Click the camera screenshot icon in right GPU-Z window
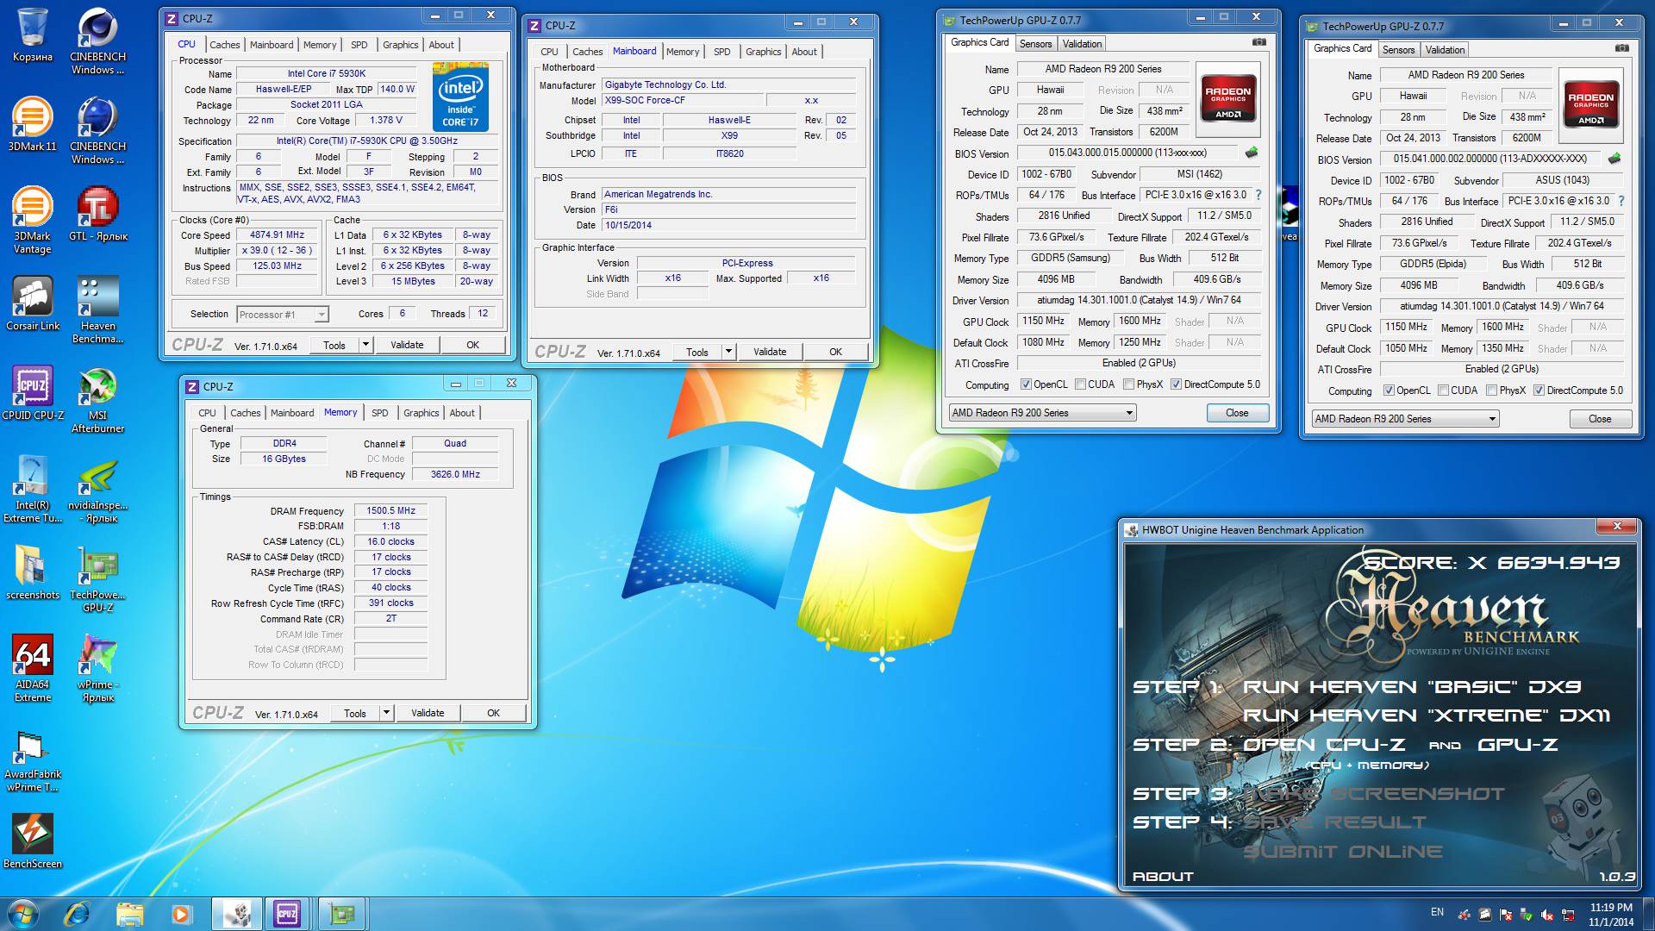 pos(1622,48)
